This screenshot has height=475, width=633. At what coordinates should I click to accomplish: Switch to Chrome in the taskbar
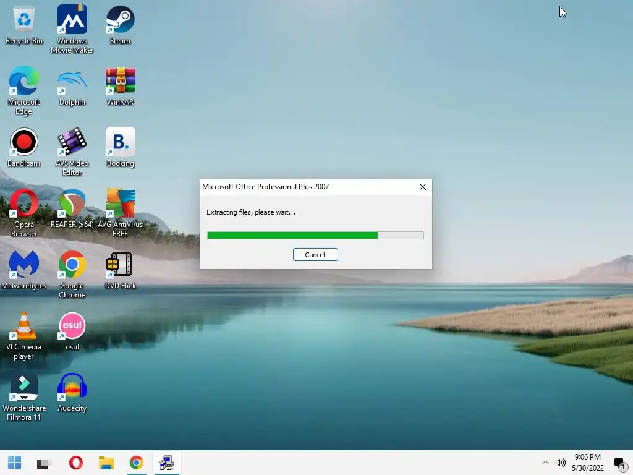137,463
